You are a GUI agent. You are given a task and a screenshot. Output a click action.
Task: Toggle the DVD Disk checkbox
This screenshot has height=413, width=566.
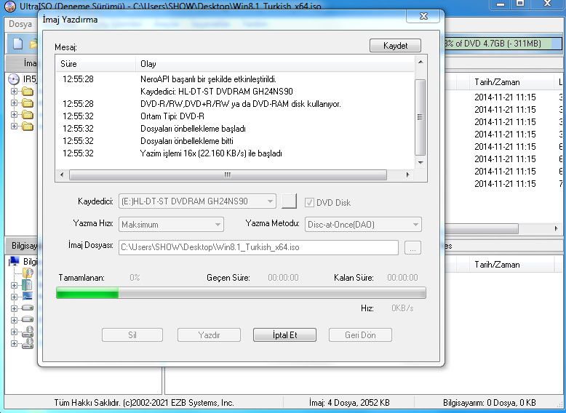(309, 202)
